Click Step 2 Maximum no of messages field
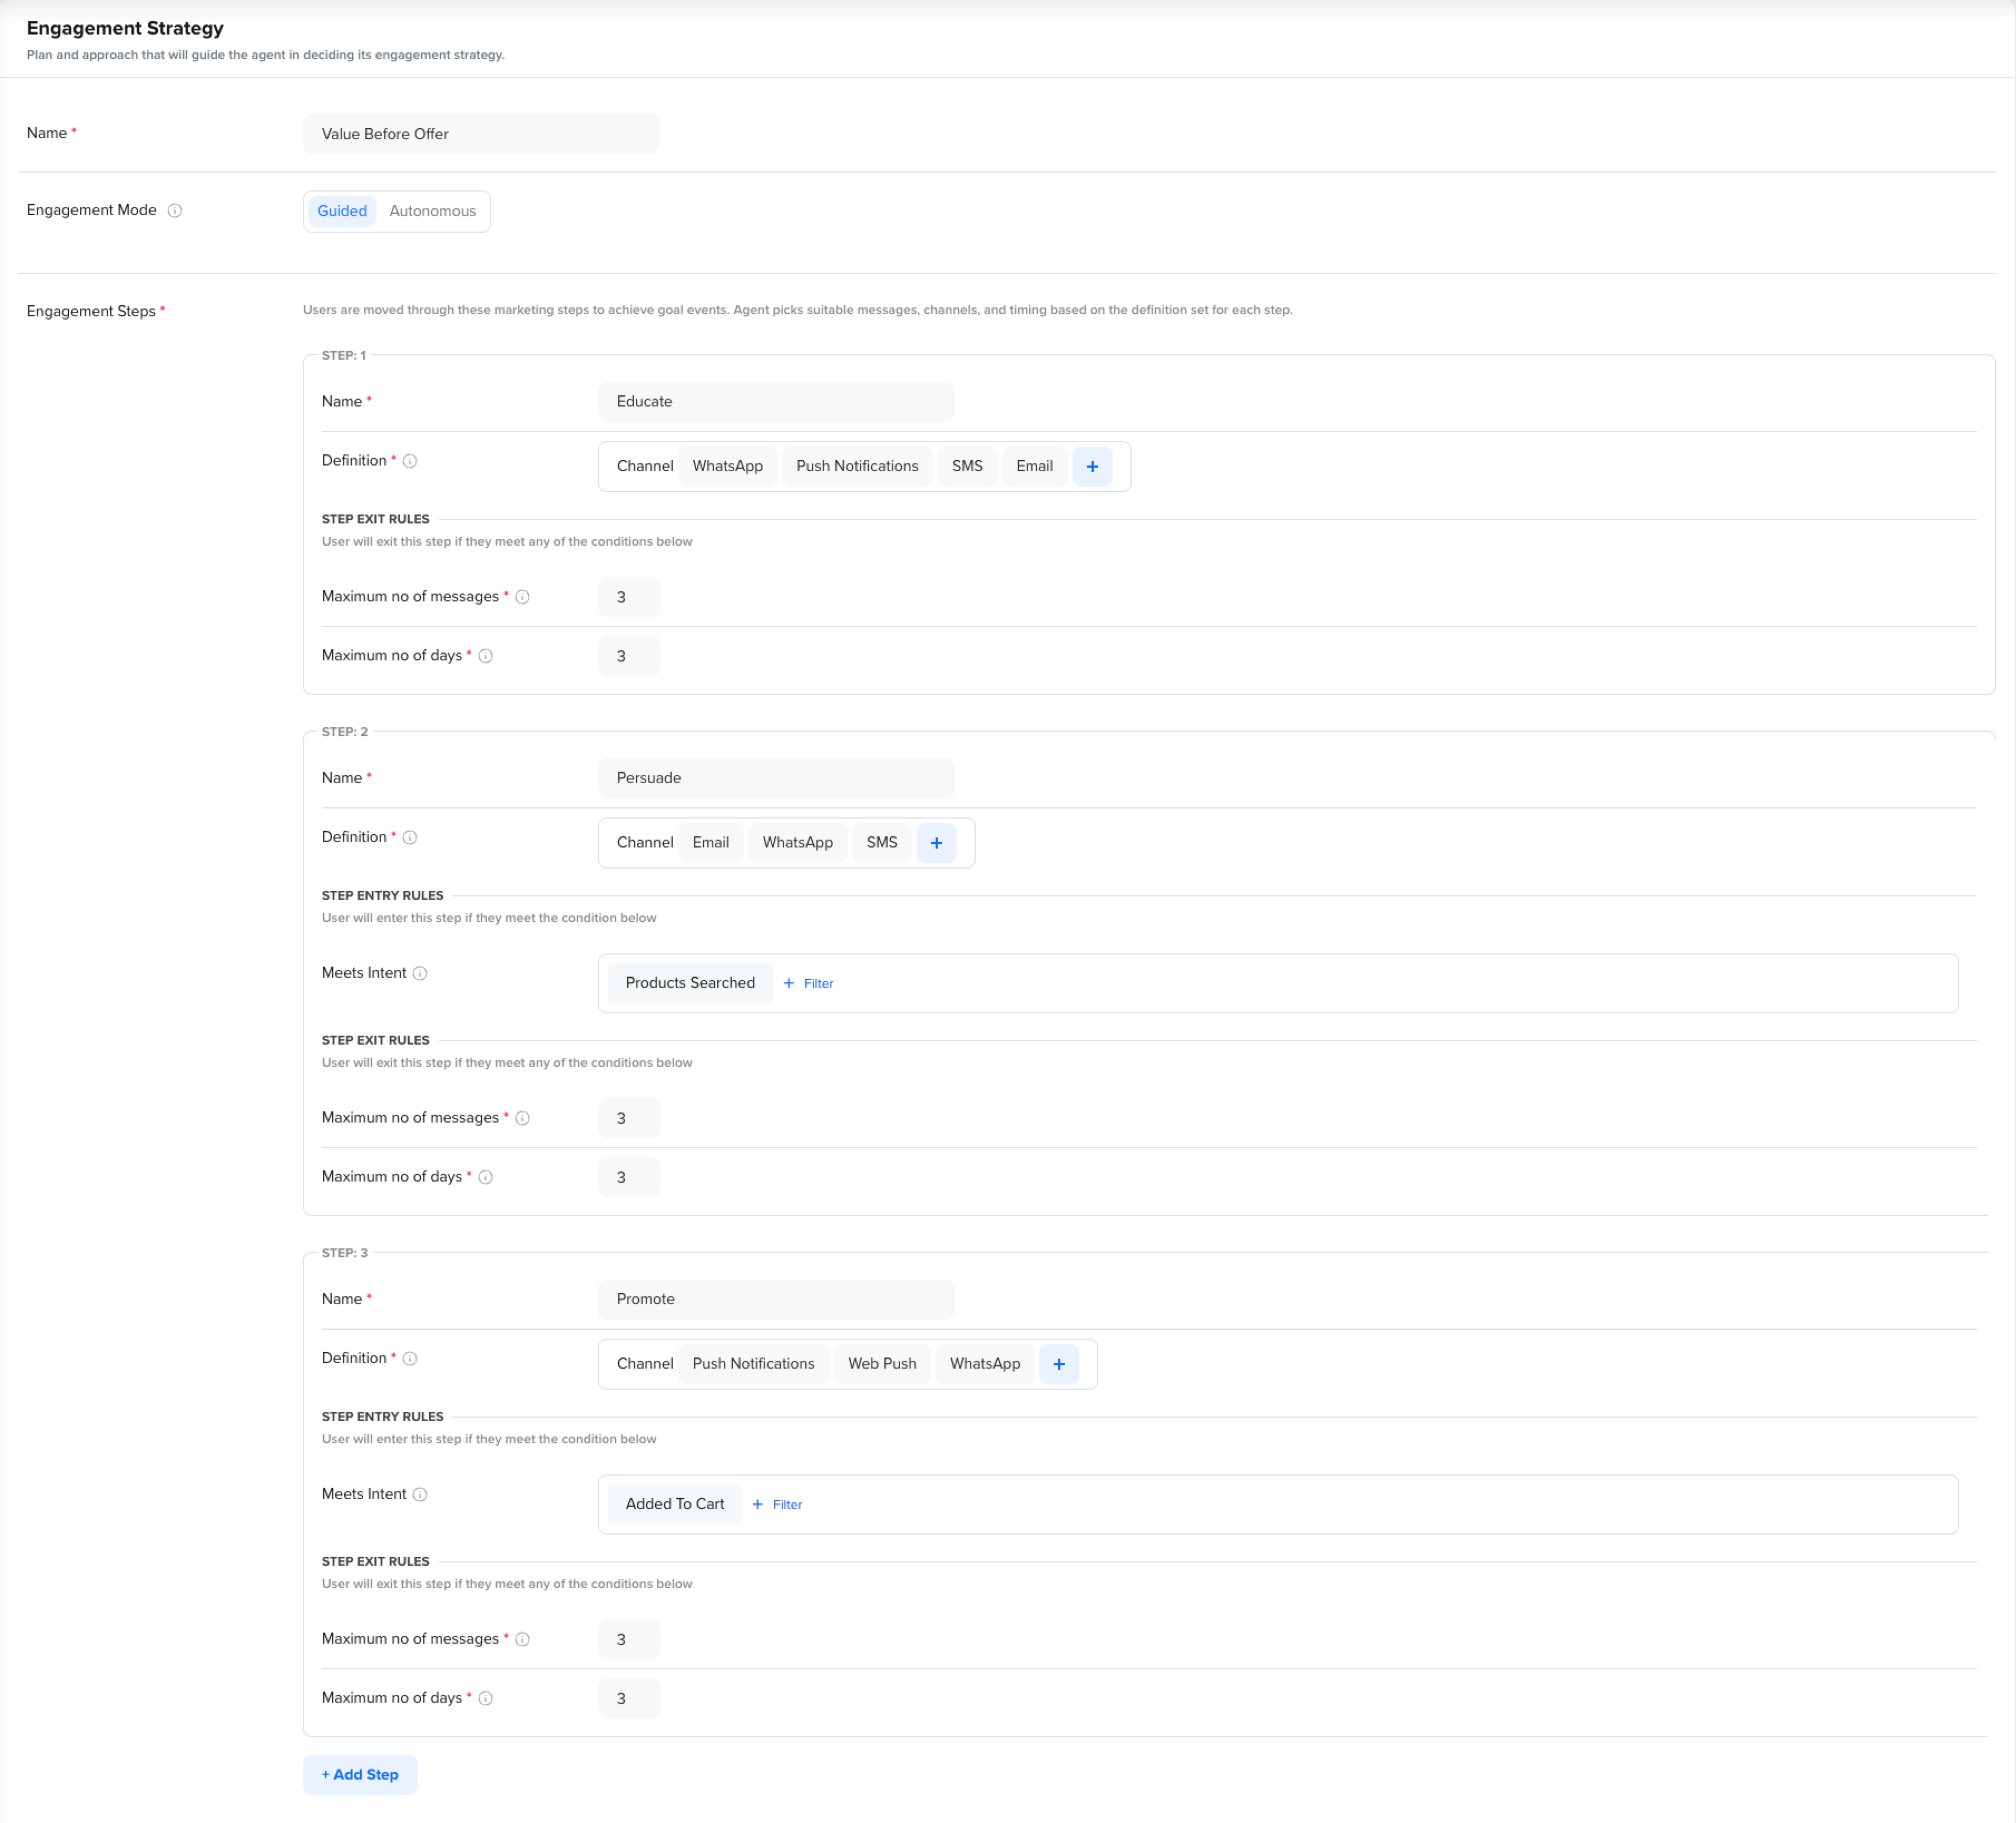2016x1823 pixels. 629,1118
